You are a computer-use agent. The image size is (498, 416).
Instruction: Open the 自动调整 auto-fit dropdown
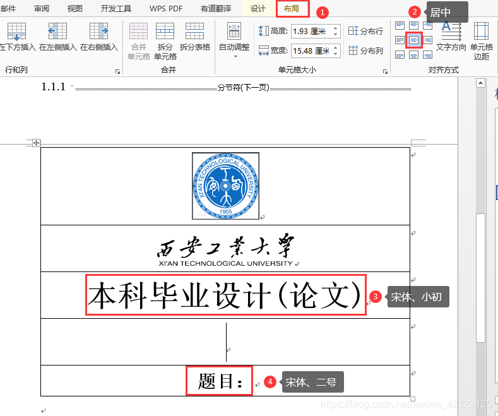234,40
